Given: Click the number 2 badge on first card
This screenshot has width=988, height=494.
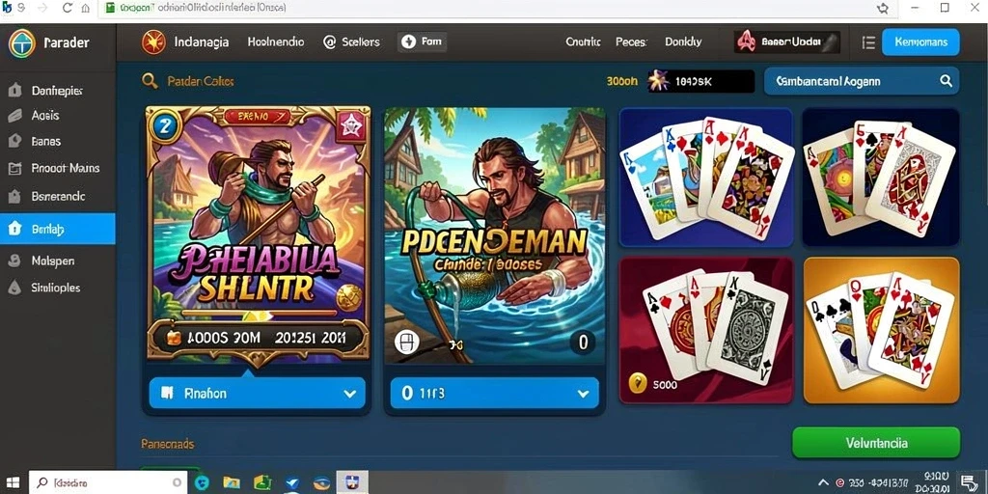Looking at the screenshot, I should tap(165, 125).
